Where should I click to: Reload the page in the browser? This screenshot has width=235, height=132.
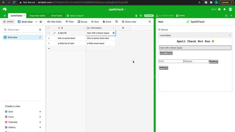14,3
